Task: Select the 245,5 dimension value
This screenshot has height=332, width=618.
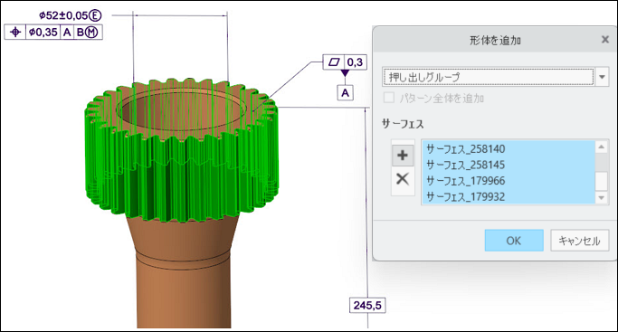Action: point(367,305)
